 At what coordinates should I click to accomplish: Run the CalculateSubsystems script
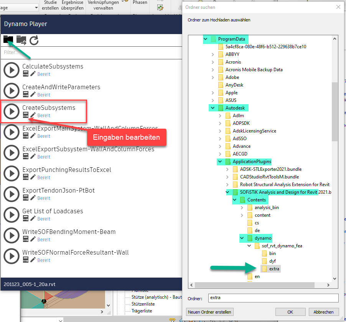(12, 70)
